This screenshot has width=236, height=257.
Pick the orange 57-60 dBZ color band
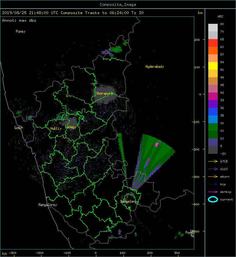(x=213, y=51)
